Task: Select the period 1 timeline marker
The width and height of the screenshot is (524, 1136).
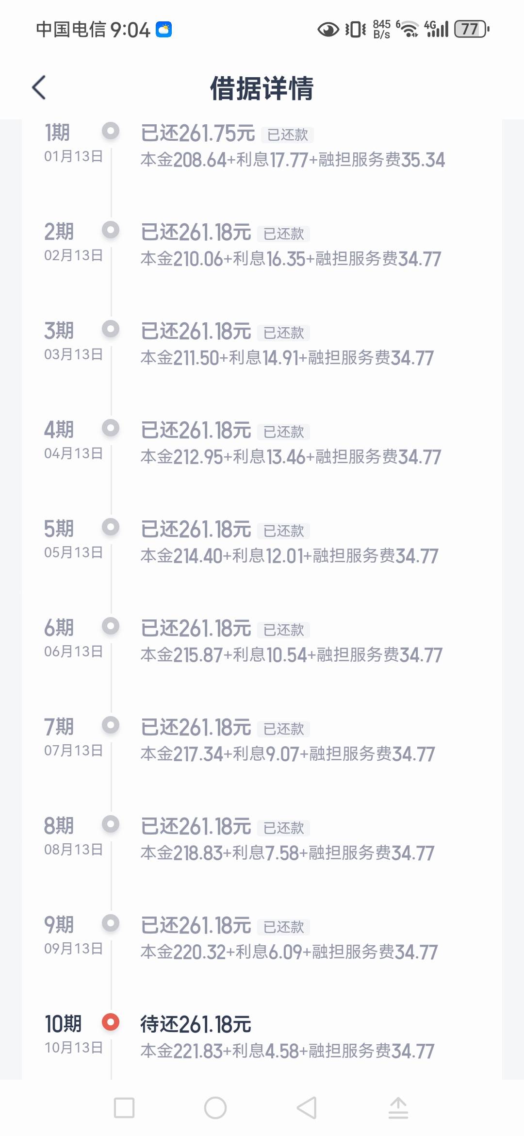Action: click(111, 131)
